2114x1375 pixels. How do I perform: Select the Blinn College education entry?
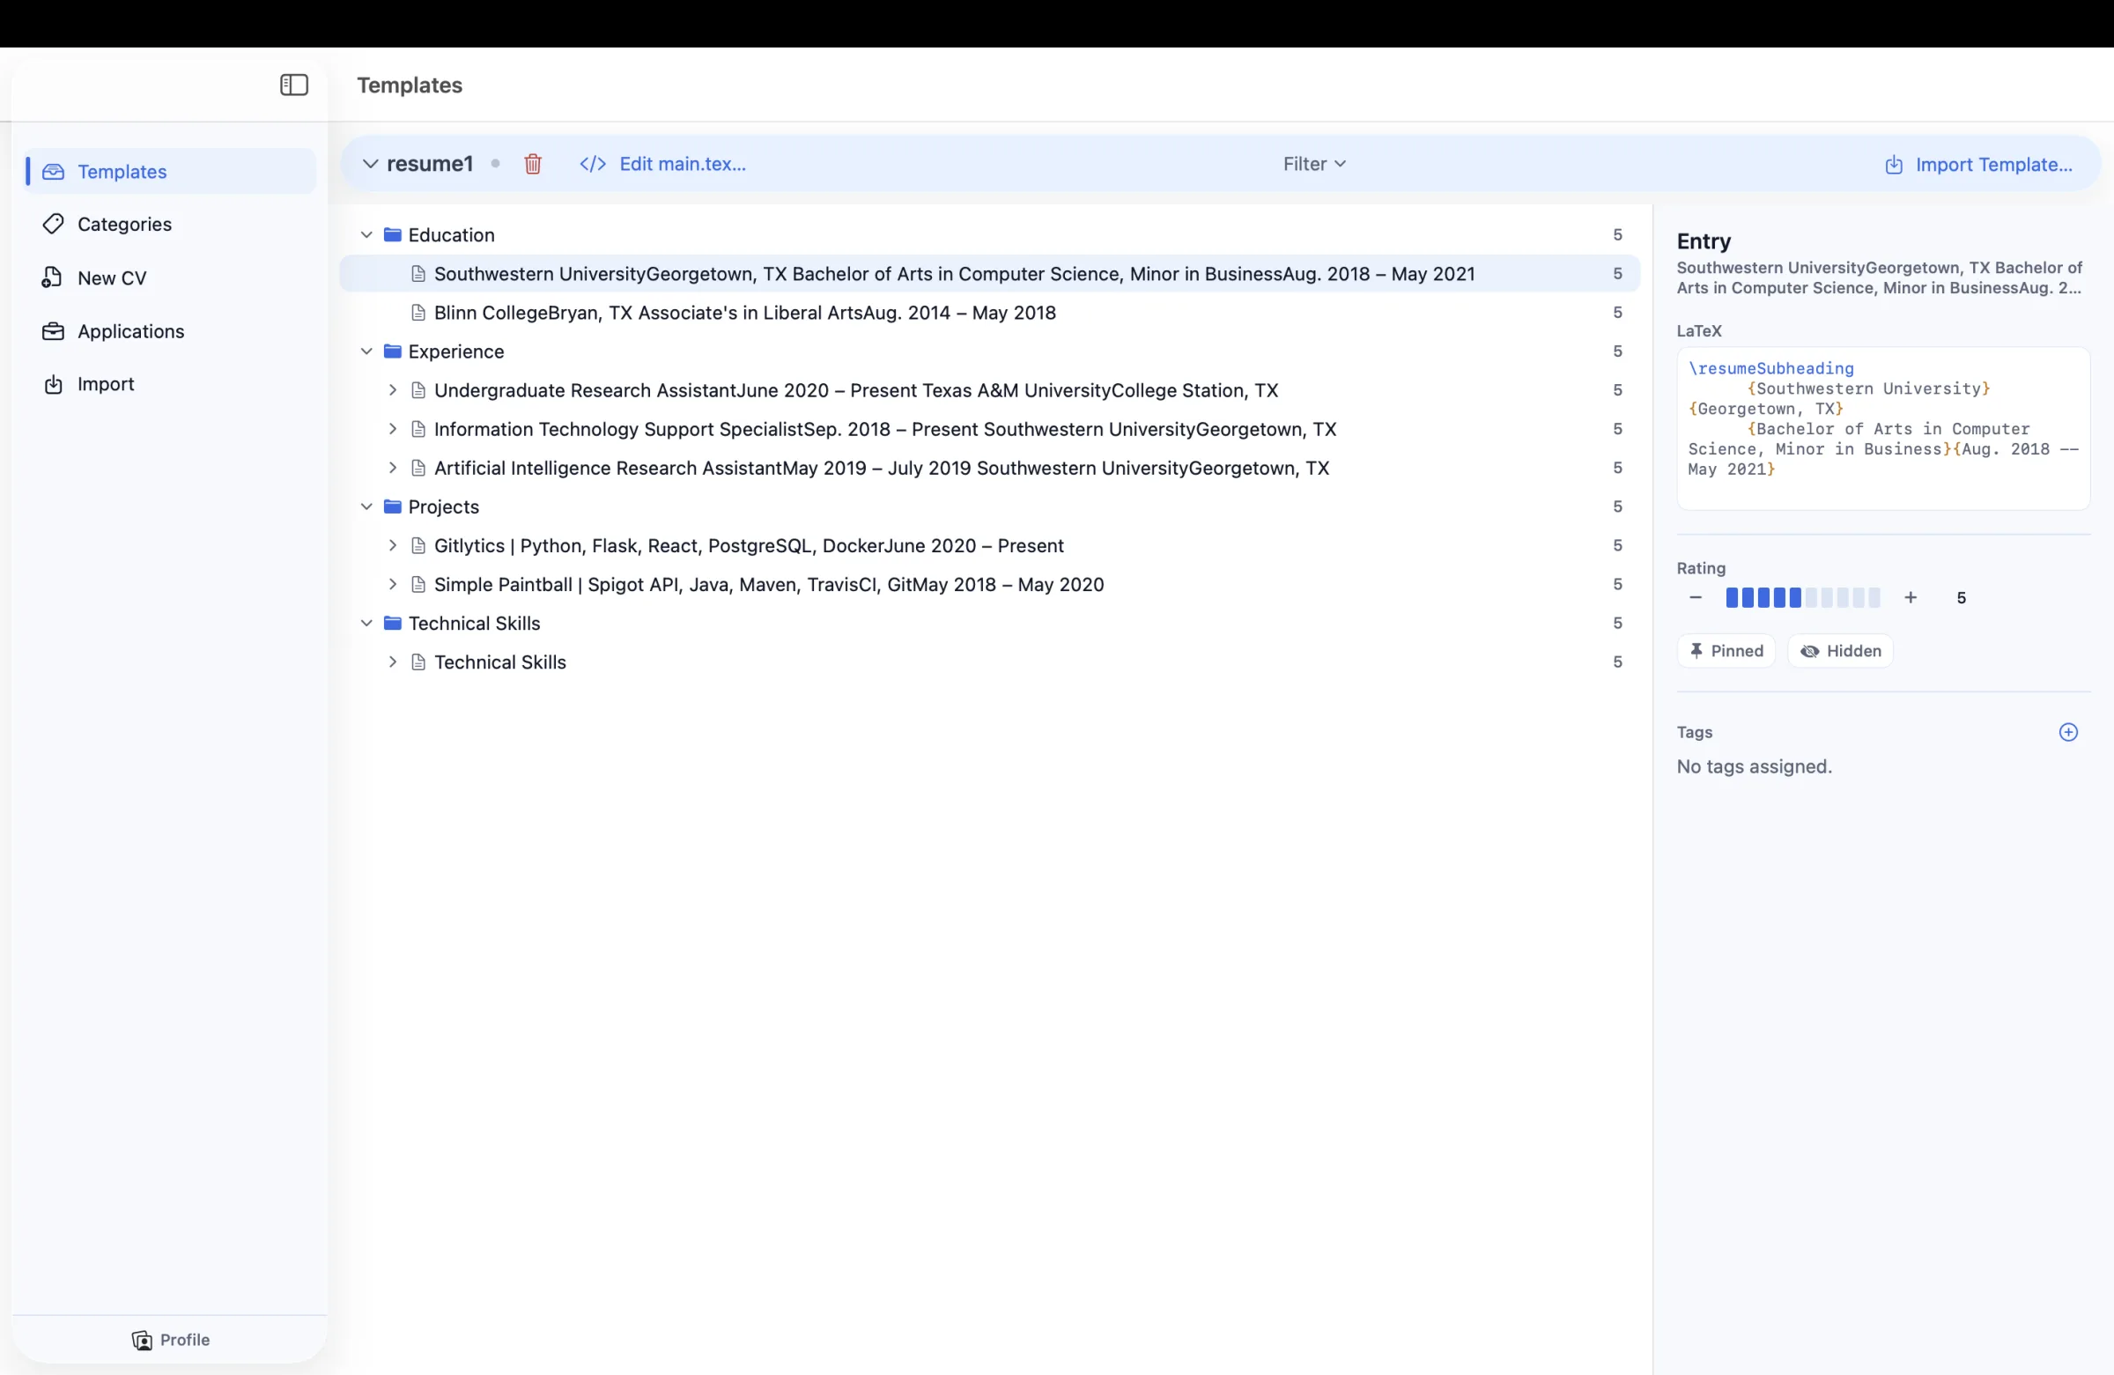pyautogui.click(x=989, y=313)
